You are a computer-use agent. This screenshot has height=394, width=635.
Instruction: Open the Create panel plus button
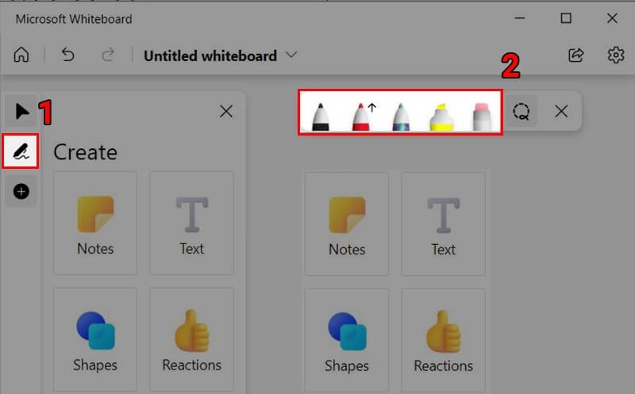21,191
